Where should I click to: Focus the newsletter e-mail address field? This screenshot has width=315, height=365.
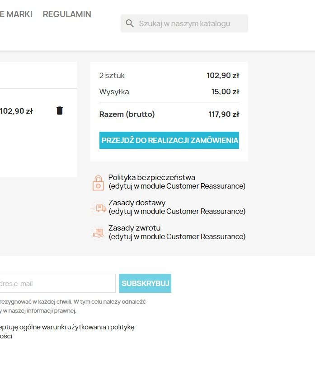pos(57,283)
